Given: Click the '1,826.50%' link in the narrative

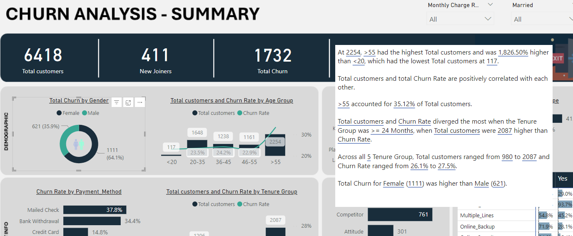Looking at the screenshot, I should pyautogui.click(x=513, y=52).
